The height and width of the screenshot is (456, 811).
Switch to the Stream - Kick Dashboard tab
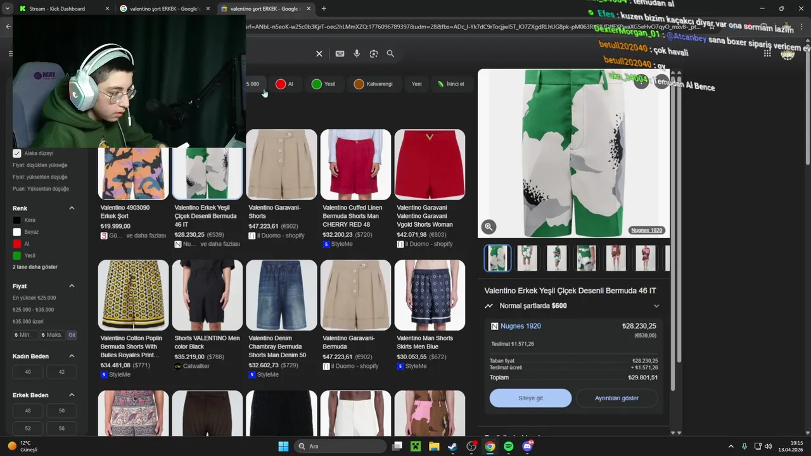pos(63,9)
